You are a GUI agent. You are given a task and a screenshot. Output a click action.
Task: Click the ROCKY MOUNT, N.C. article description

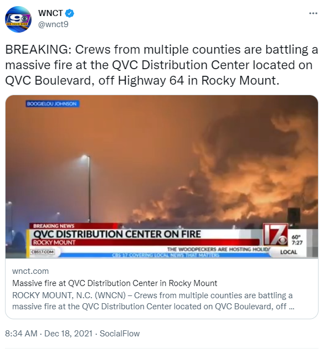153,301
